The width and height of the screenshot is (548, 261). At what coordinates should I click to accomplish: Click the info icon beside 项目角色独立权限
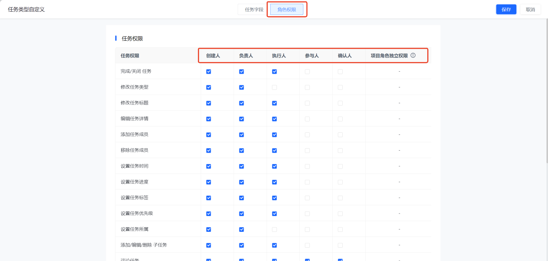click(413, 55)
